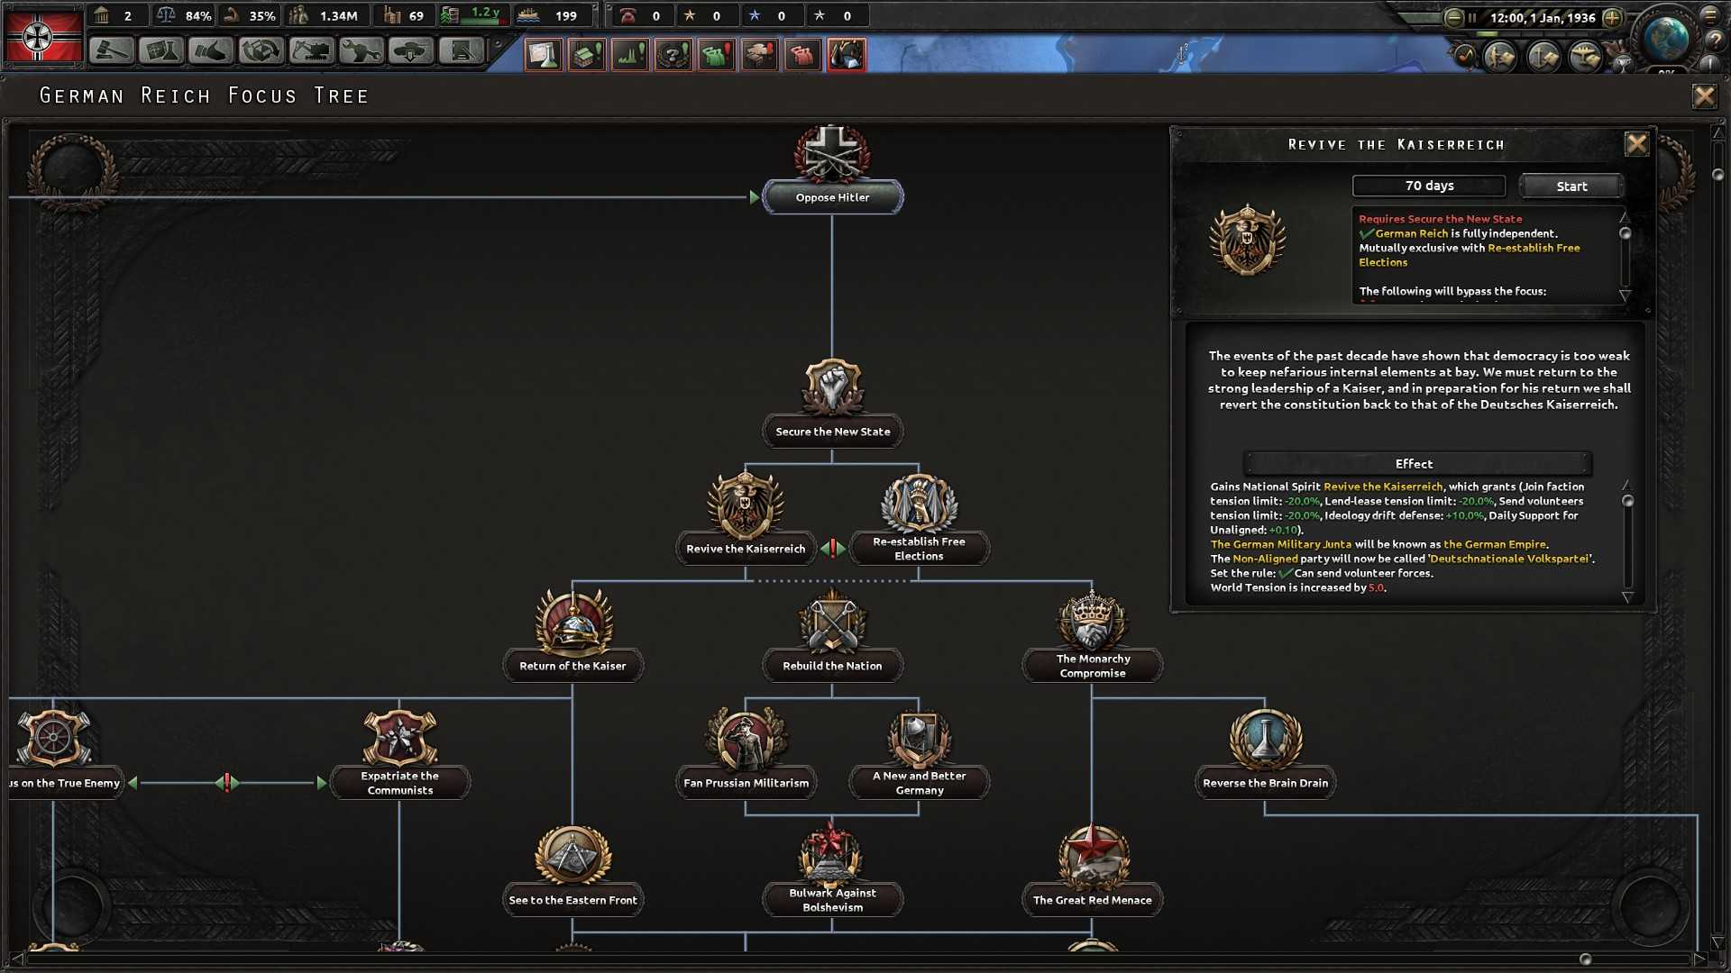Select the Rebuild the Nation focus
The width and height of the screenshot is (1731, 973).
832,666
